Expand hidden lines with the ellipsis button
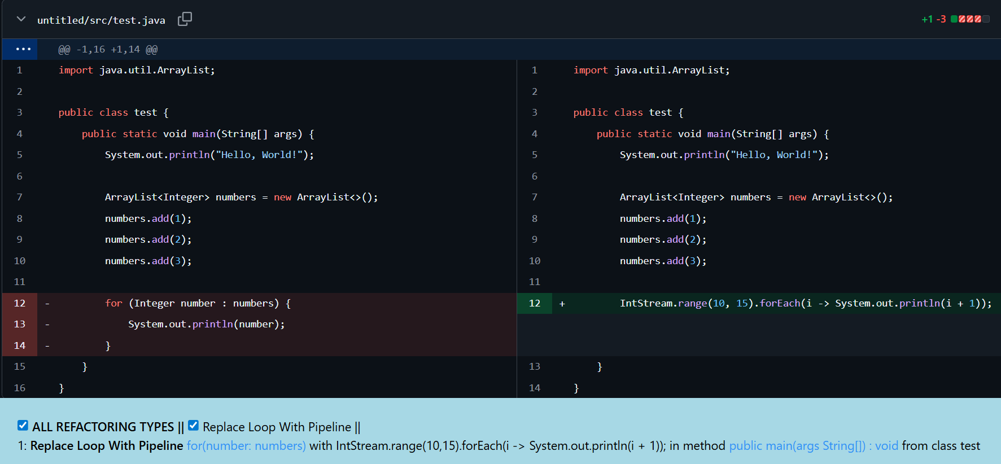The width and height of the screenshot is (1001, 464). tap(23, 49)
